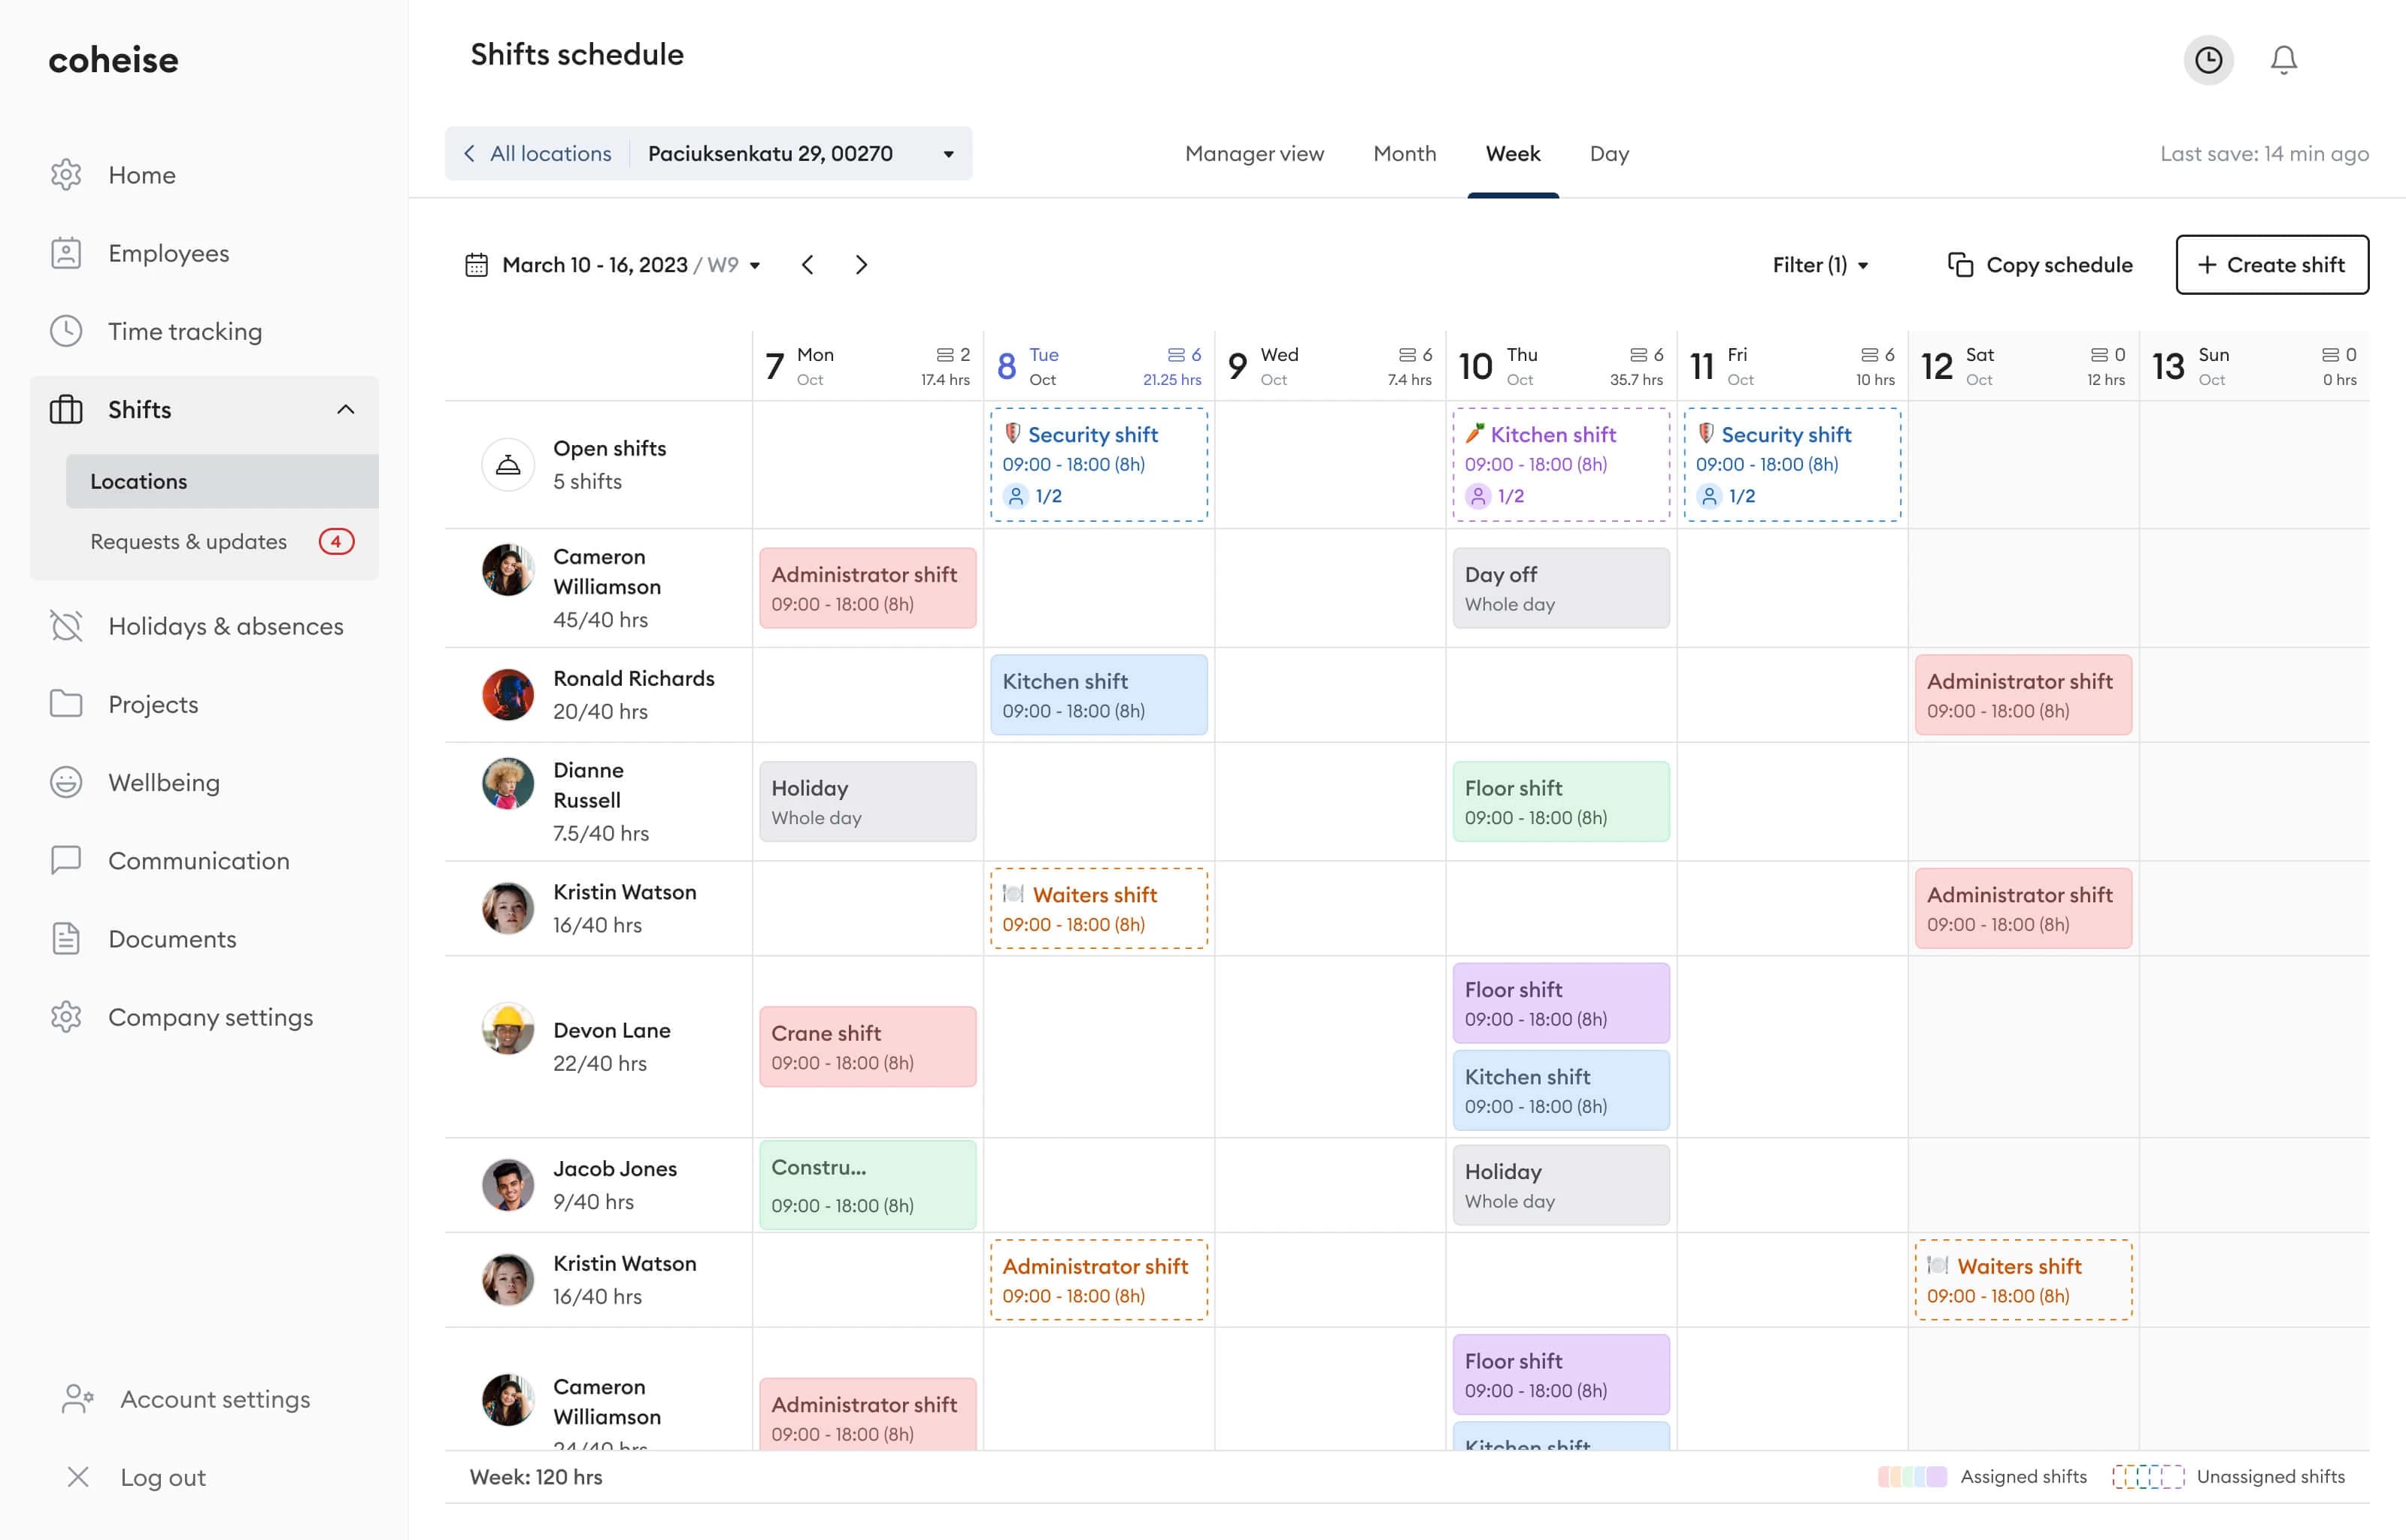Viewport: 2406px width, 1540px height.
Task: Switch to Month tab
Action: click(x=1405, y=154)
